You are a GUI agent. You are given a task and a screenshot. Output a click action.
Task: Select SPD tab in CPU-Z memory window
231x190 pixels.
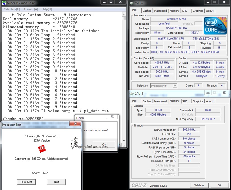pyautogui.click(x=184, y=101)
